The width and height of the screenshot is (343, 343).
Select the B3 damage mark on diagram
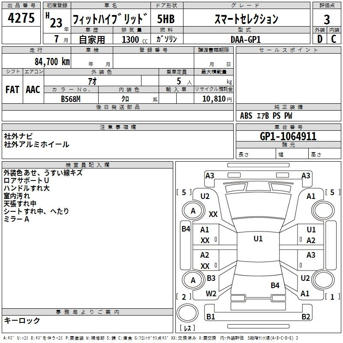(x=211, y=278)
